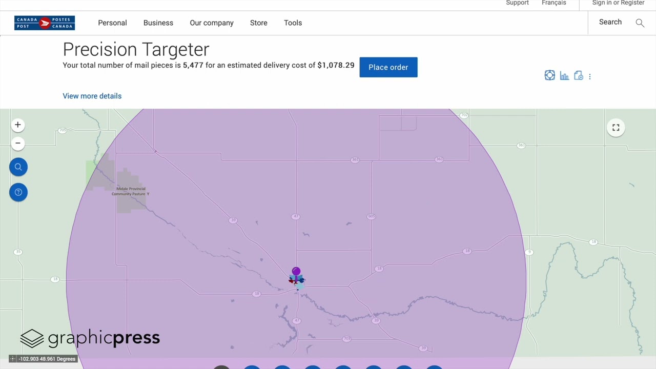This screenshot has height=369, width=656.
Task: Switch language to Français
Action: click(554, 3)
